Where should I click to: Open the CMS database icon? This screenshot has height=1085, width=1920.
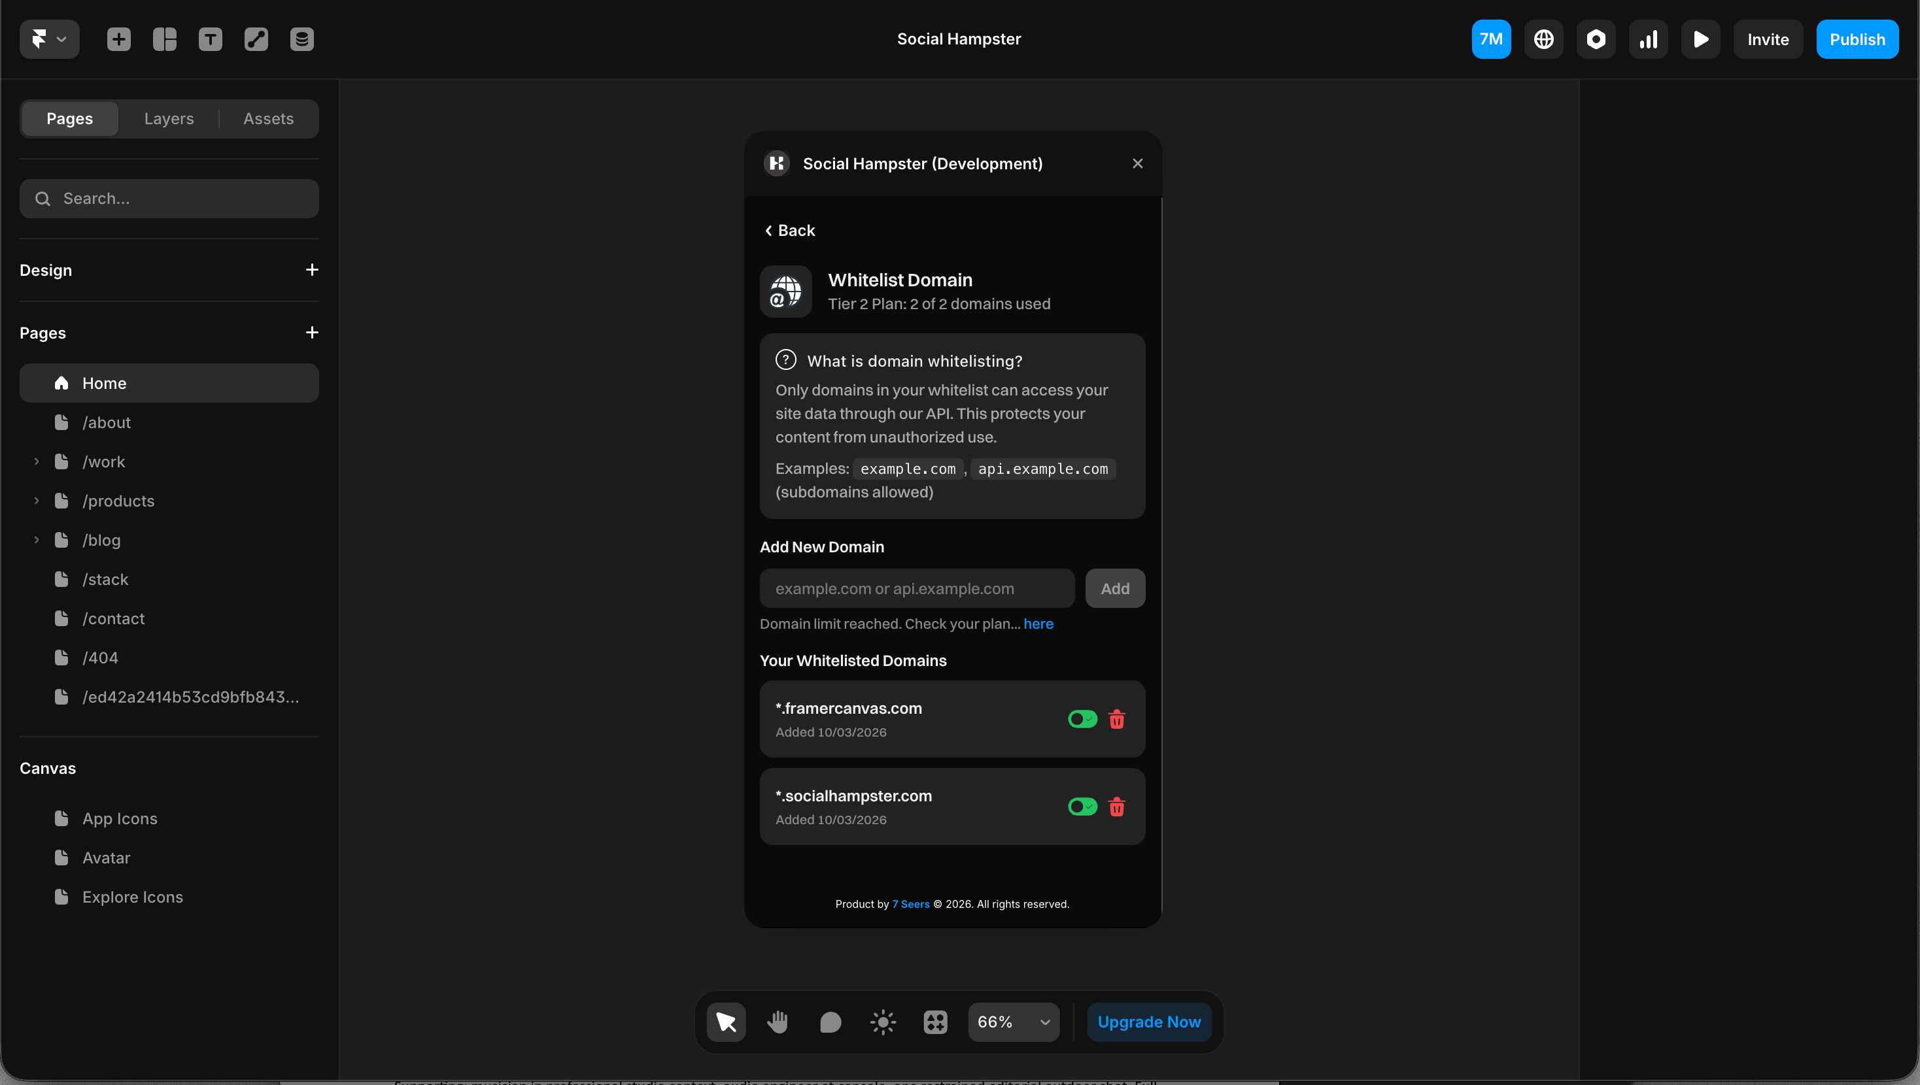click(302, 39)
